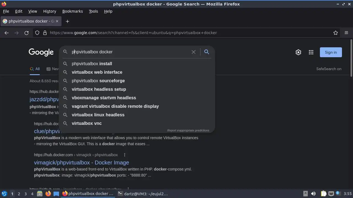This screenshot has width=353, height=198.
Task: Click the clock showing 3:55
Action: click(347, 194)
